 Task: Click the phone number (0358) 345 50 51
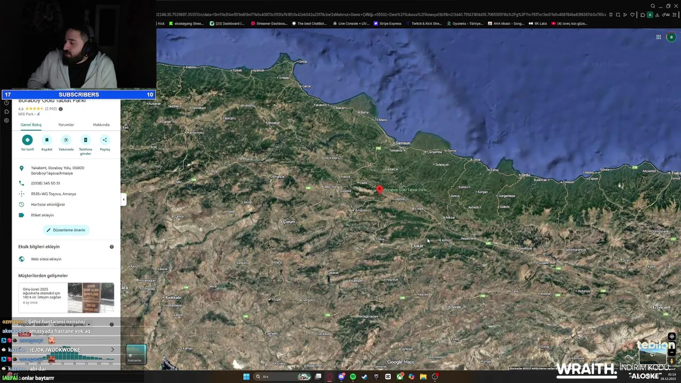(45, 183)
